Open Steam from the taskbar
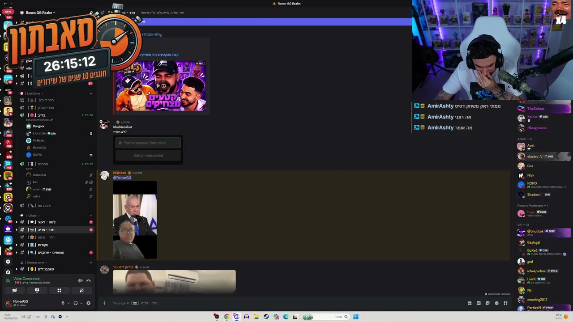Image resolution: width=573 pixels, height=322 pixels. pos(266,317)
